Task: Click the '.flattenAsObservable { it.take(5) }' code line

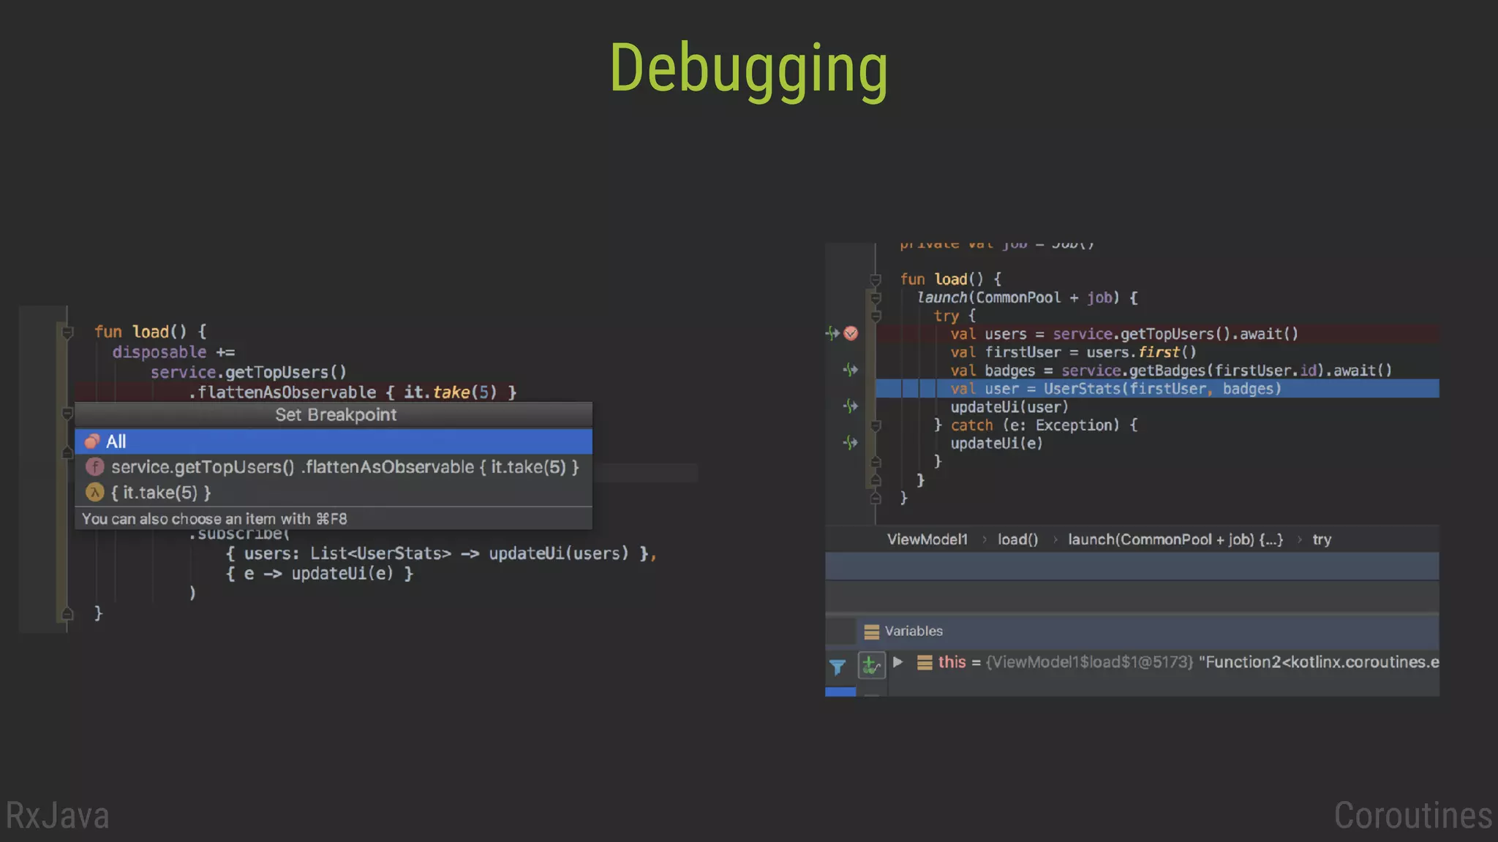Action: [353, 392]
